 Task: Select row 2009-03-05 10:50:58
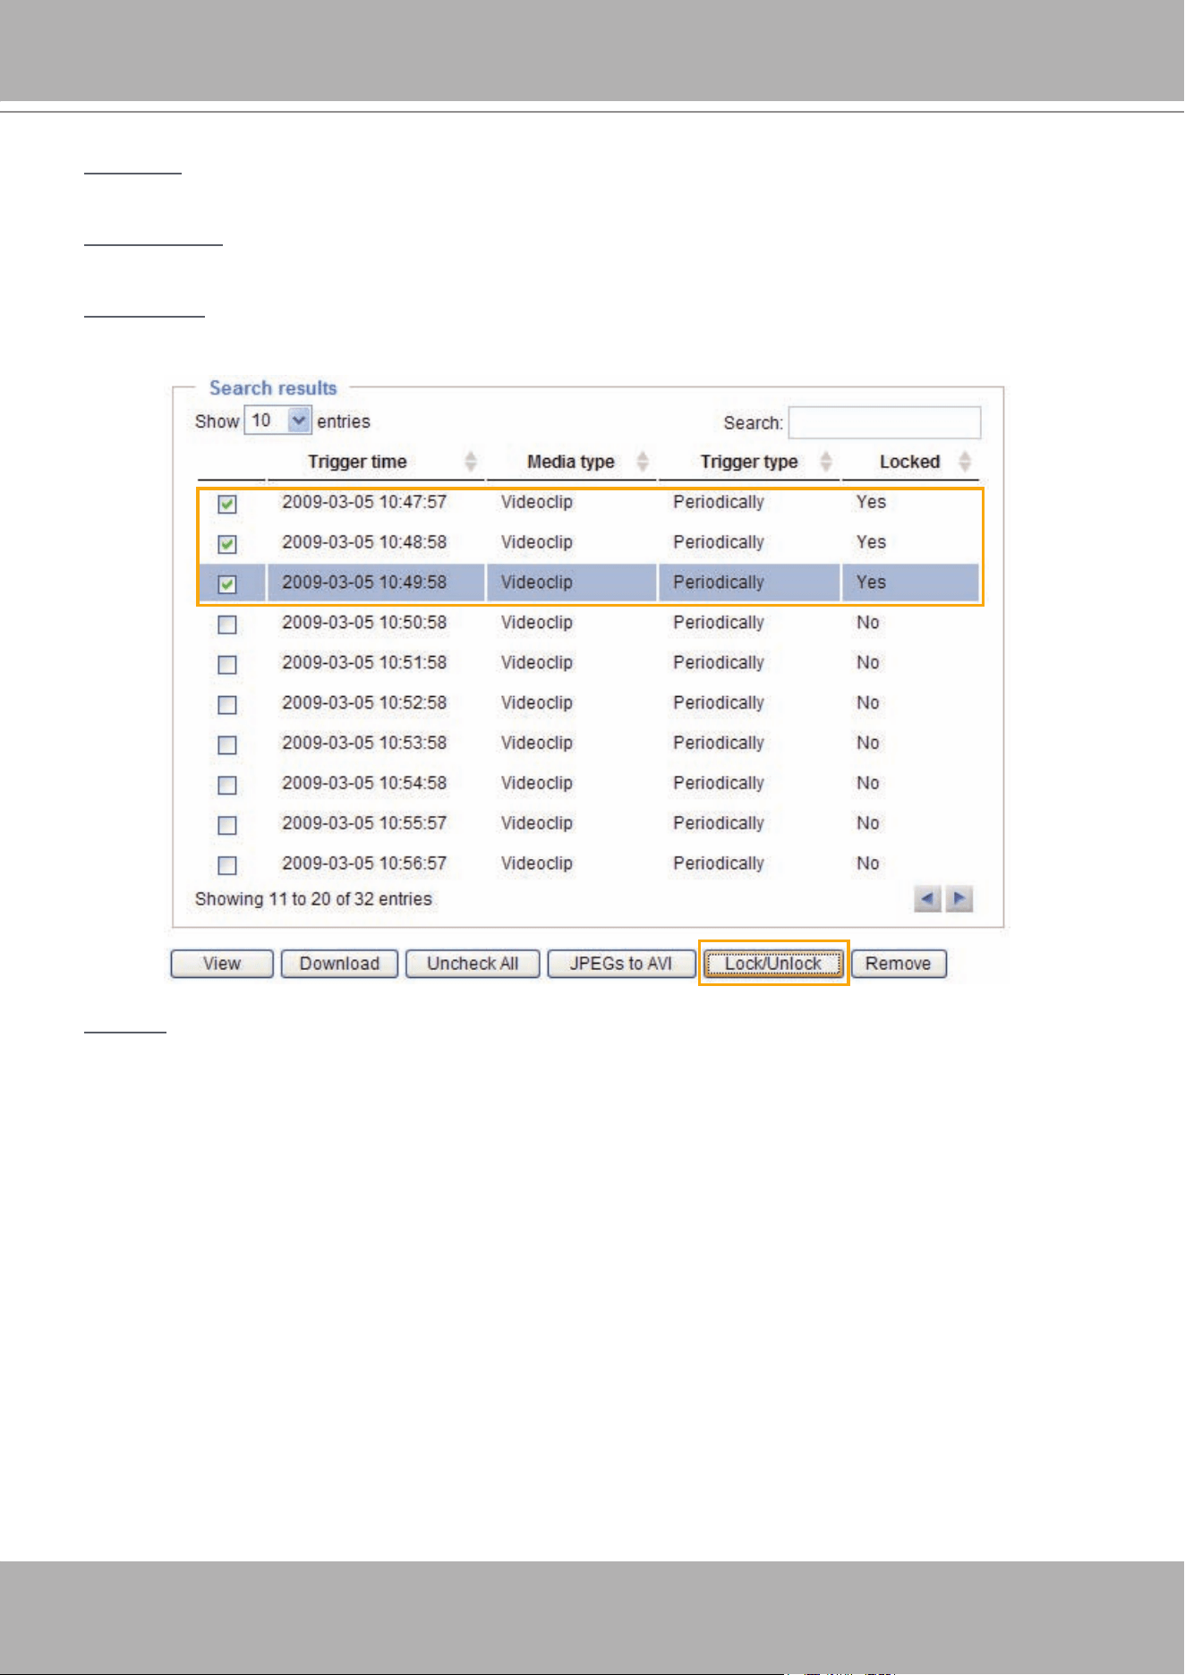(589, 623)
